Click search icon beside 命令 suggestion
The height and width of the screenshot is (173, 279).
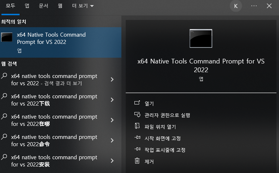[4, 137]
